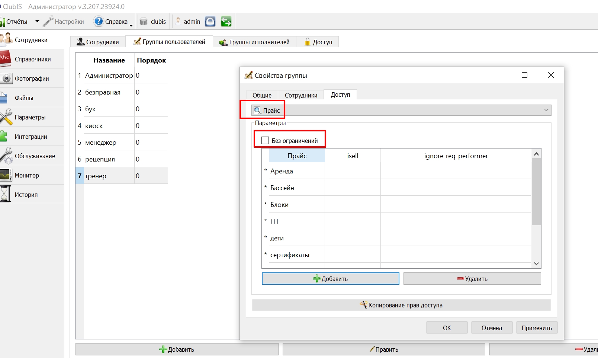Open Параметры tools section

[x=32, y=117]
